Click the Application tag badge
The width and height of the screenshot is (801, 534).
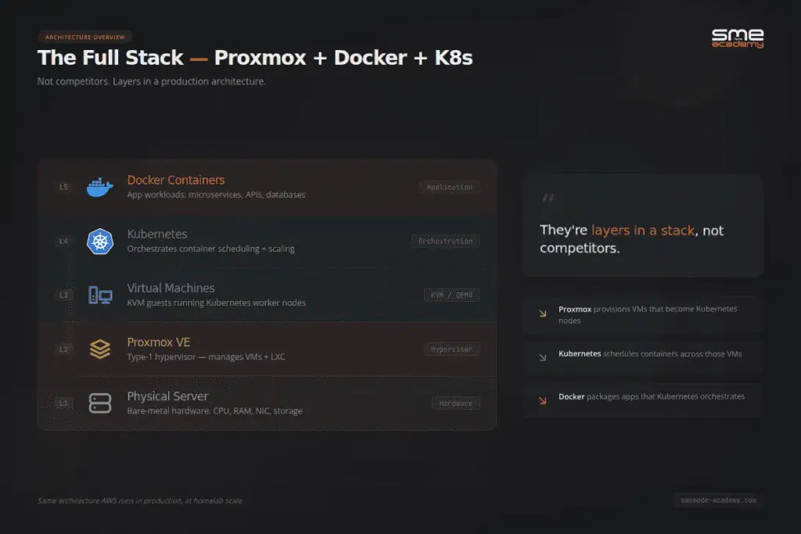(450, 187)
